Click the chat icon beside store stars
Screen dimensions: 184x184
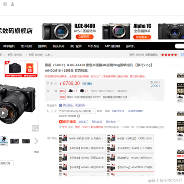click(x=182, y=54)
